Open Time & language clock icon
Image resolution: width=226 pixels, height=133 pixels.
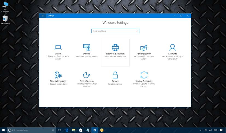(58, 75)
